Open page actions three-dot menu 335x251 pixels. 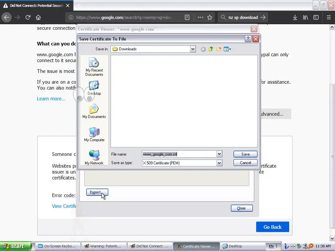coord(201,17)
